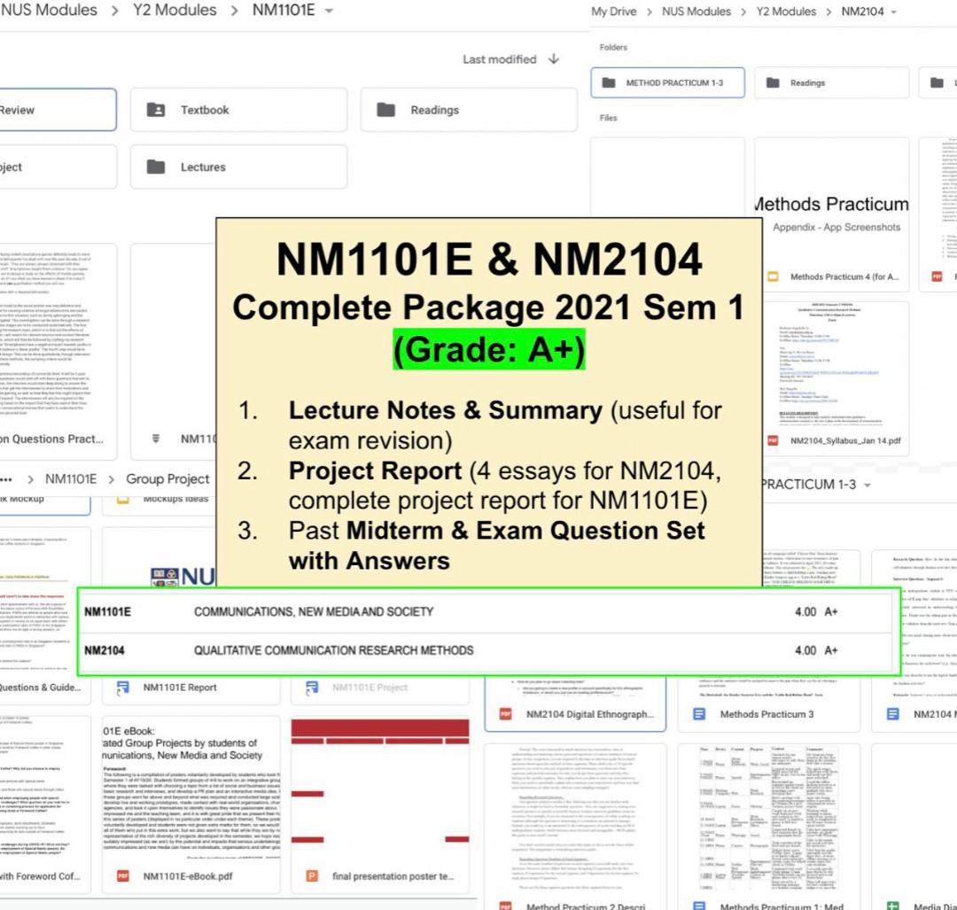Click the folder icon beside Lectures

(x=156, y=167)
